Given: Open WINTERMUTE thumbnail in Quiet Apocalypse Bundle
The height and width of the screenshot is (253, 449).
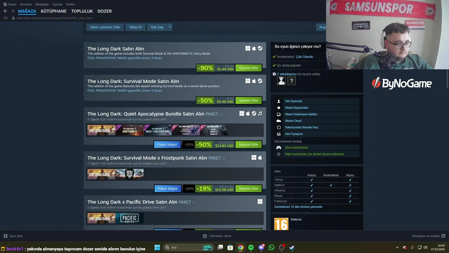Looking at the screenshot, I should 129,130.
